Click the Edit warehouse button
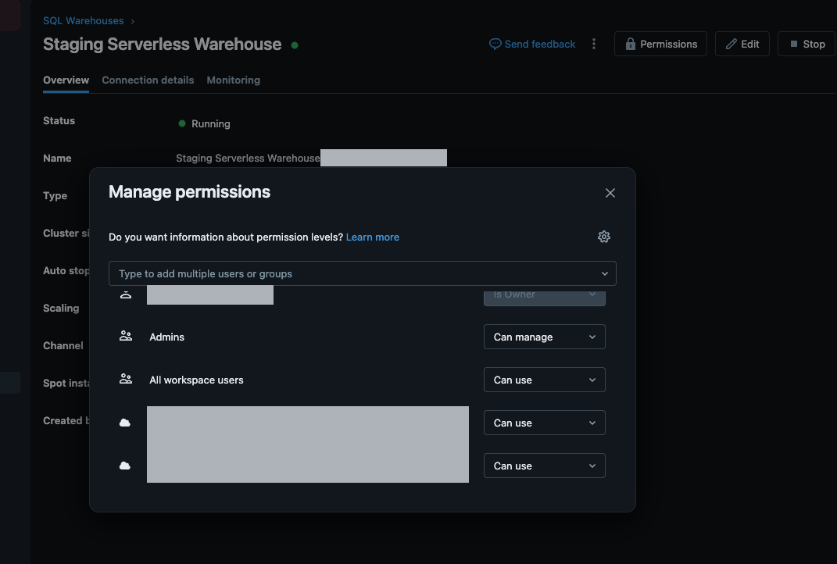 pyautogui.click(x=742, y=44)
